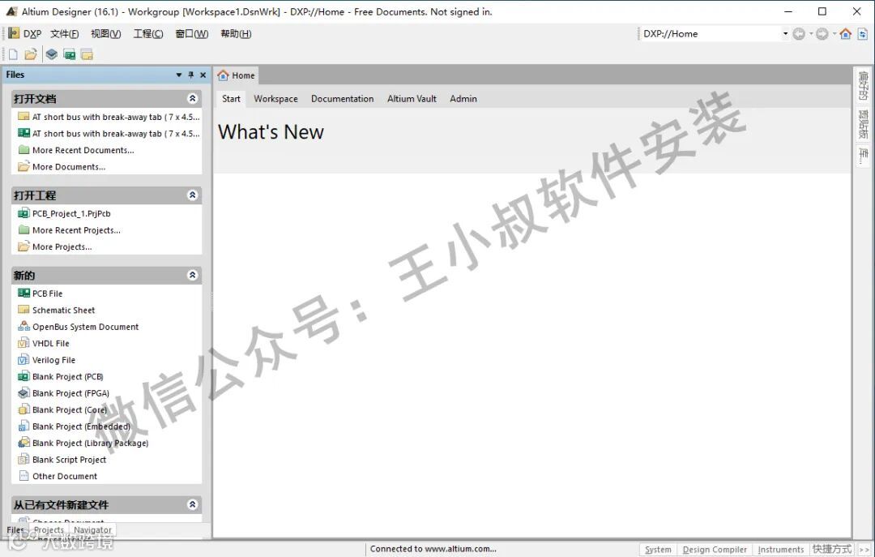The height and width of the screenshot is (557, 875).
Task: Switch to the Altium Vault tab
Action: [412, 99]
